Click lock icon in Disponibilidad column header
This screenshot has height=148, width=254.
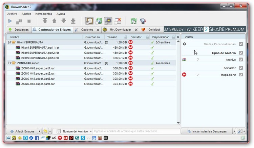[173, 37]
